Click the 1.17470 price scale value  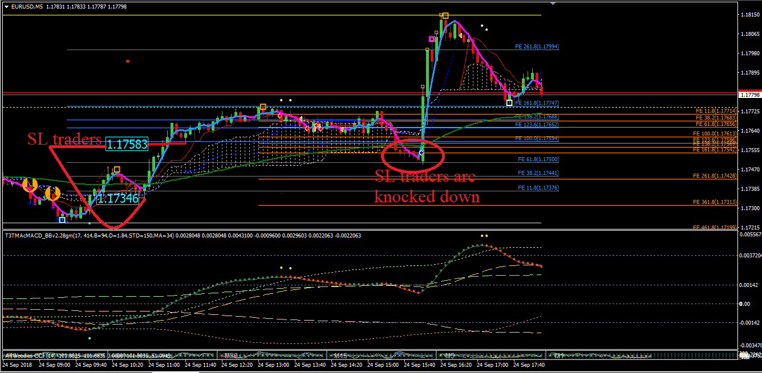(x=749, y=170)
